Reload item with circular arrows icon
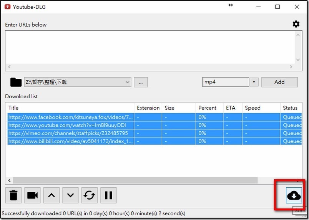Screen dimensions: 309x220 (90, 195)
